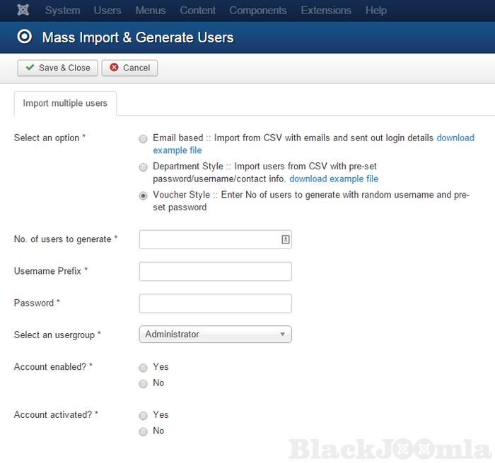Expand the Administrator usergroup dropdown

(x=215, y=335)
